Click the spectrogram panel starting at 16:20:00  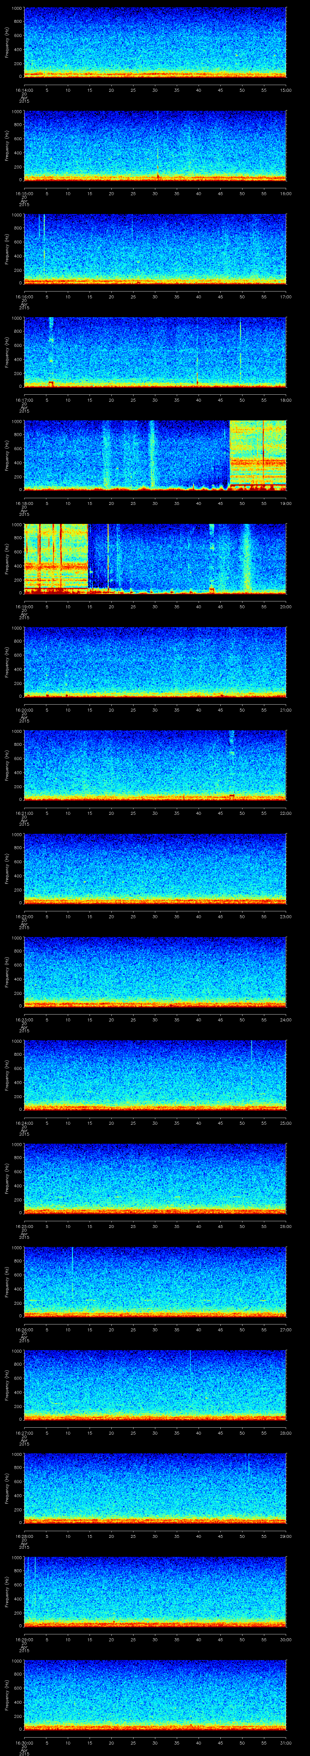[x=155, y=662]
